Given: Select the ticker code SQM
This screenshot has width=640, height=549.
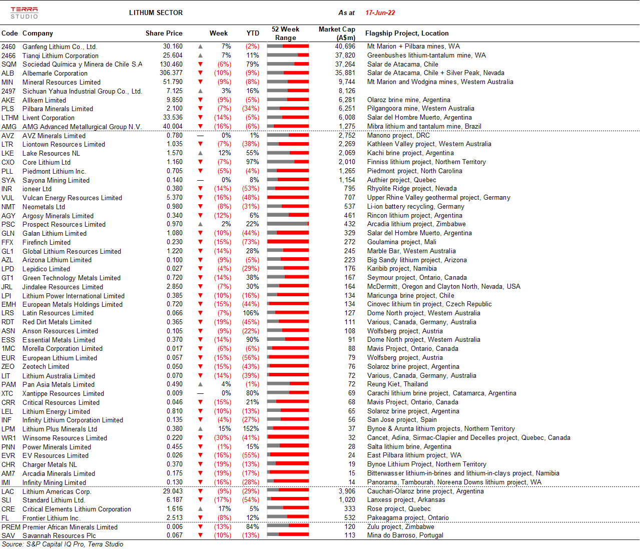Looking at the screenshot, I should coord(9,65).
